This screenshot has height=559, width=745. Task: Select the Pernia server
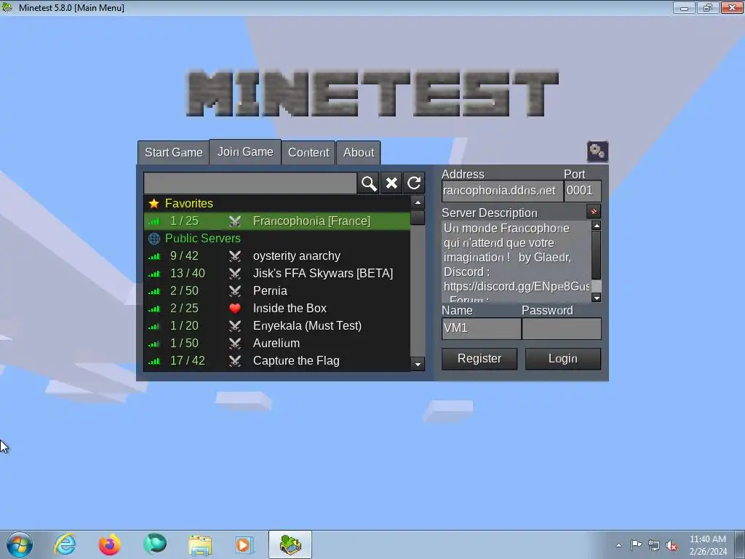pyautogui.click(x=277, y=291)
